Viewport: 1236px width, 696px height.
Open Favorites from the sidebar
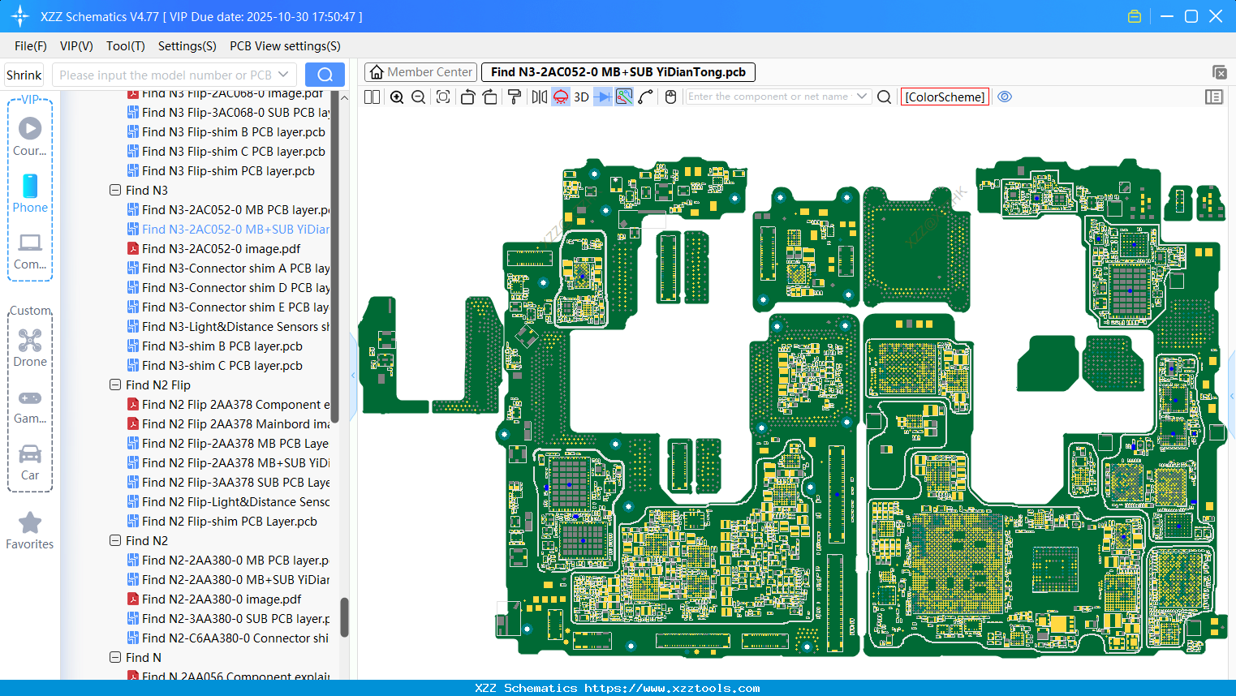30,531
